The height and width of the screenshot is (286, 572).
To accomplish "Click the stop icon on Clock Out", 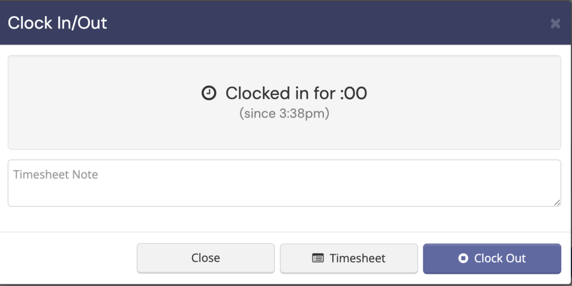I will coord(463,258).
